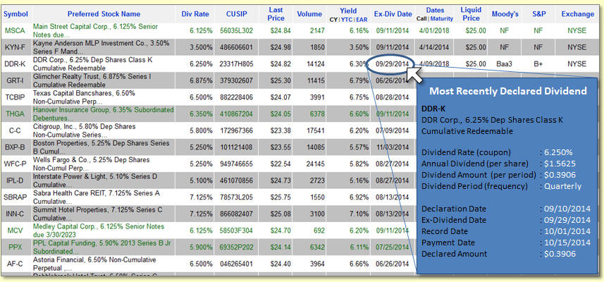Click the B+ S&P rating
This screenshot has width=604, height=282.
[538, 64]
